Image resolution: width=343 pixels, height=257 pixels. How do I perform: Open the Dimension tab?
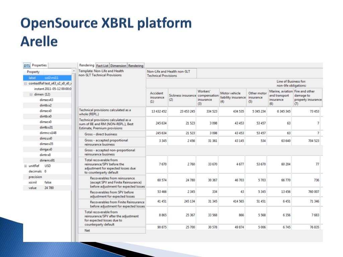[118, 66]
